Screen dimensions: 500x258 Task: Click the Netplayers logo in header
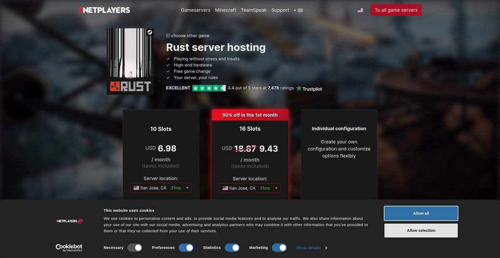(x=104, y=10)
